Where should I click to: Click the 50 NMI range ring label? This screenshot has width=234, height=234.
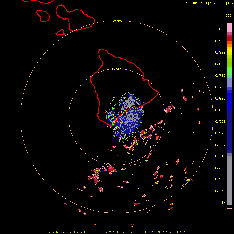click(117, 69)
